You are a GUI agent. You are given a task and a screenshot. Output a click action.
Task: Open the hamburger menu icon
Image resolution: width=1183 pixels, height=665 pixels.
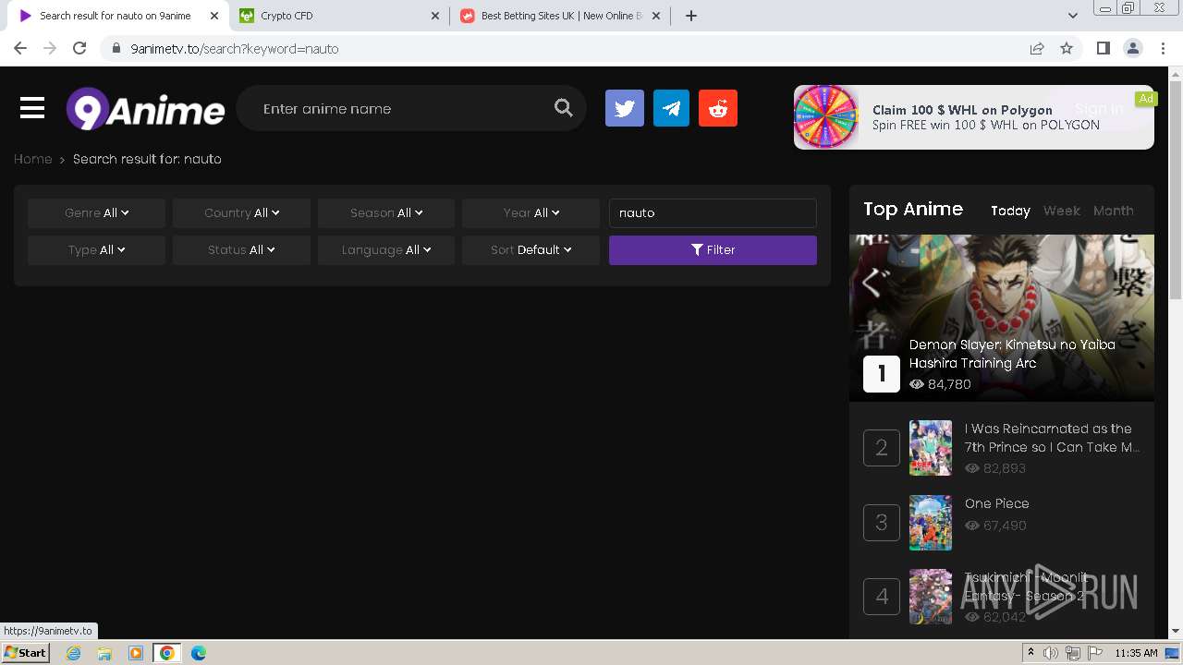tap(32, 109)
